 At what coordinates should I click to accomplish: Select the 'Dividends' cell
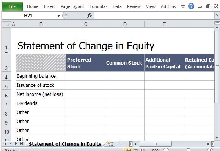41,103
